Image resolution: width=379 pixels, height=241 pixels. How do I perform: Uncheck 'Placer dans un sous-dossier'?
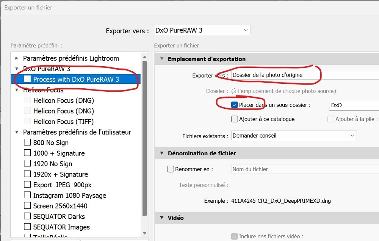pos(234,105)
